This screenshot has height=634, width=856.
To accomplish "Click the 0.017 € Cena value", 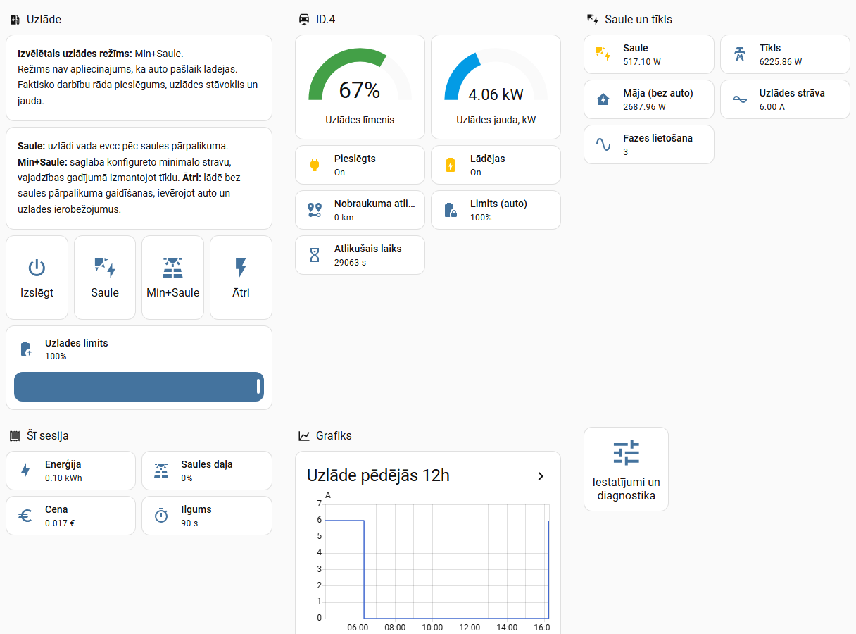I will (x=60, y=523).
